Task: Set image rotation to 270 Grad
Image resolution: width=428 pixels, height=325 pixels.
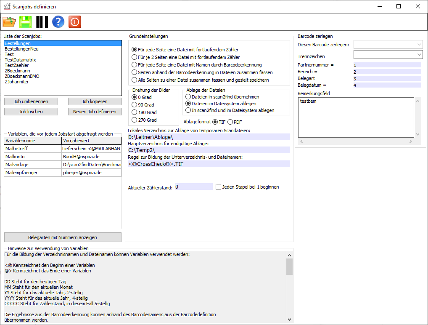Action: pyautogui.click(x=144, y=120)
